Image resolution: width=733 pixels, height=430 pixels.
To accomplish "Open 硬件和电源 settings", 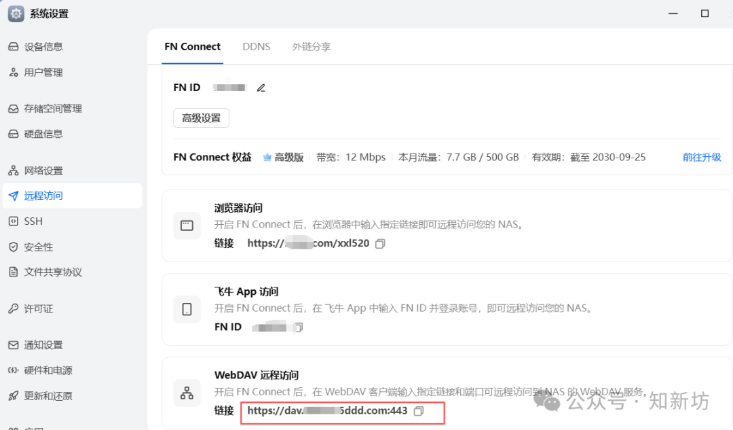I will tap(52, 370).
